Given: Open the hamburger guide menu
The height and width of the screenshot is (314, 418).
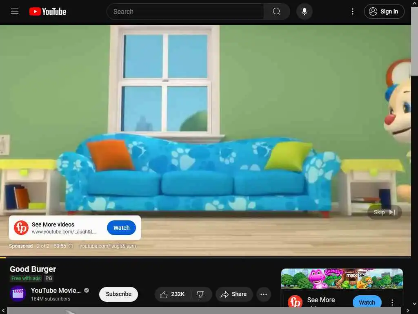Looking at the screenshot, I should 15,11.
